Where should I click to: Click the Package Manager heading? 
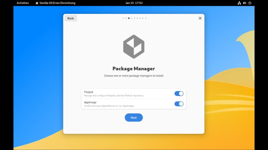(x=134, y=68)
